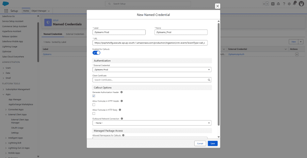The height and width of the screenshot is (158, 307).
Task: Click the Label input field
Action: [x=119, y=32]
